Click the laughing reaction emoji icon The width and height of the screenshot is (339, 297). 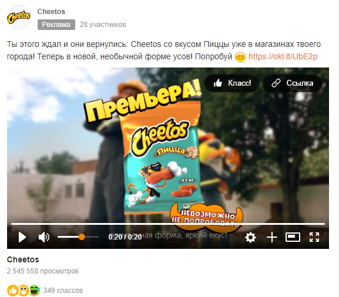pos(24,291)
